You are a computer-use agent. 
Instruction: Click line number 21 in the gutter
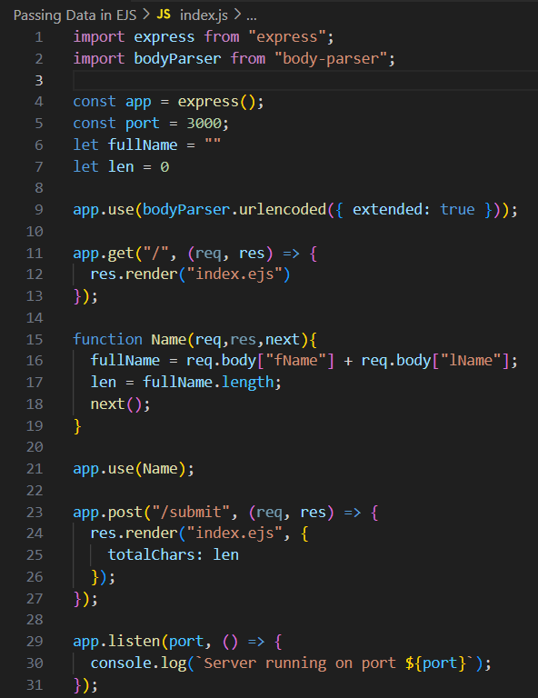tap(35, 469)
